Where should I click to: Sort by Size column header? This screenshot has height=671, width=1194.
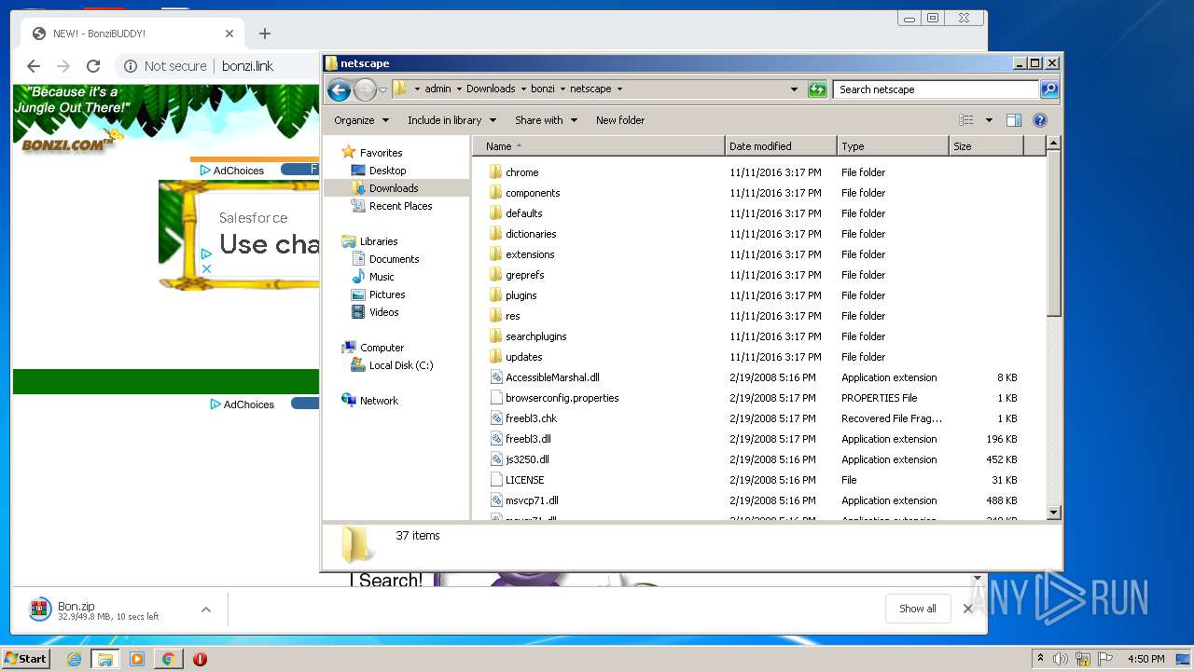click(x=986, y=146)
